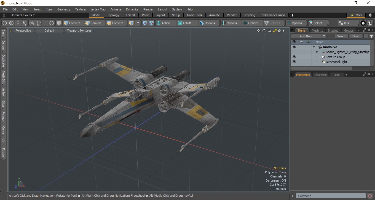This screenshot has width=375, height=200.
Task: Click the eye column header in the Items list
Action: pos(294,42)
